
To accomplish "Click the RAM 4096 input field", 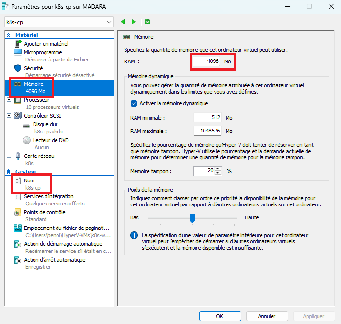I will coord(206,61).
